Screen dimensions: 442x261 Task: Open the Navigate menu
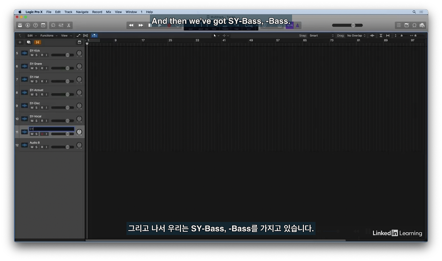[x=82, y=12]
